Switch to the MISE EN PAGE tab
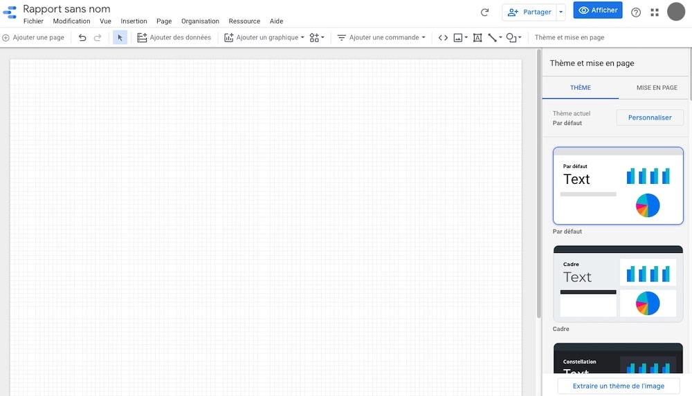This screenshot has width=692, height=396. (x=656, y=88)
